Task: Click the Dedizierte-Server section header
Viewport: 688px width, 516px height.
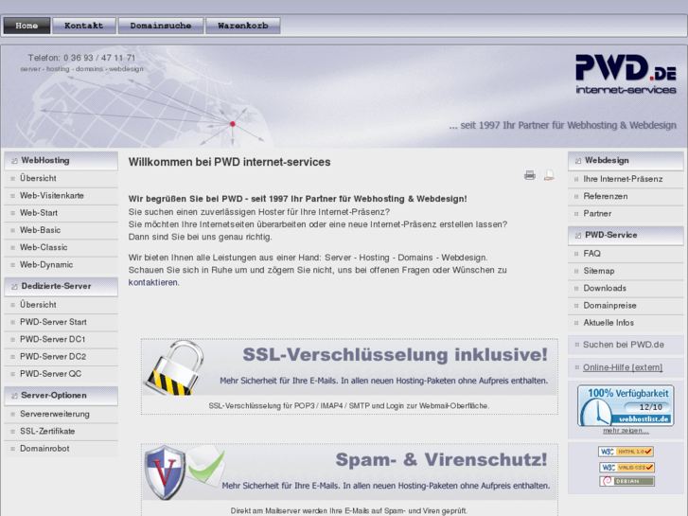Action: click(61, 286)
